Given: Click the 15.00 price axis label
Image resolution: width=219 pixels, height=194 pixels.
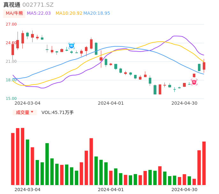Looking at the screenshot, I should click(x=11, y=99).
